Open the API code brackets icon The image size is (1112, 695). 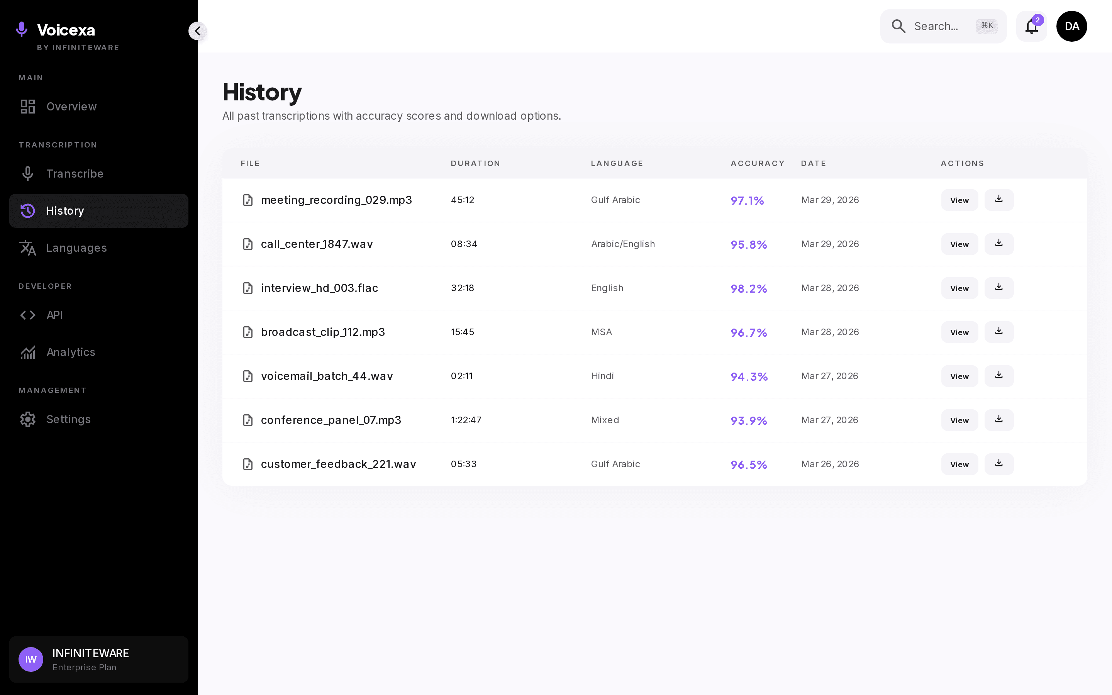click(x=27, y=315)
